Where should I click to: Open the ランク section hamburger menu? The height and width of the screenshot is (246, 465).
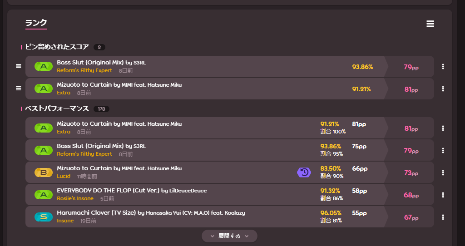[x=430, y=24]
